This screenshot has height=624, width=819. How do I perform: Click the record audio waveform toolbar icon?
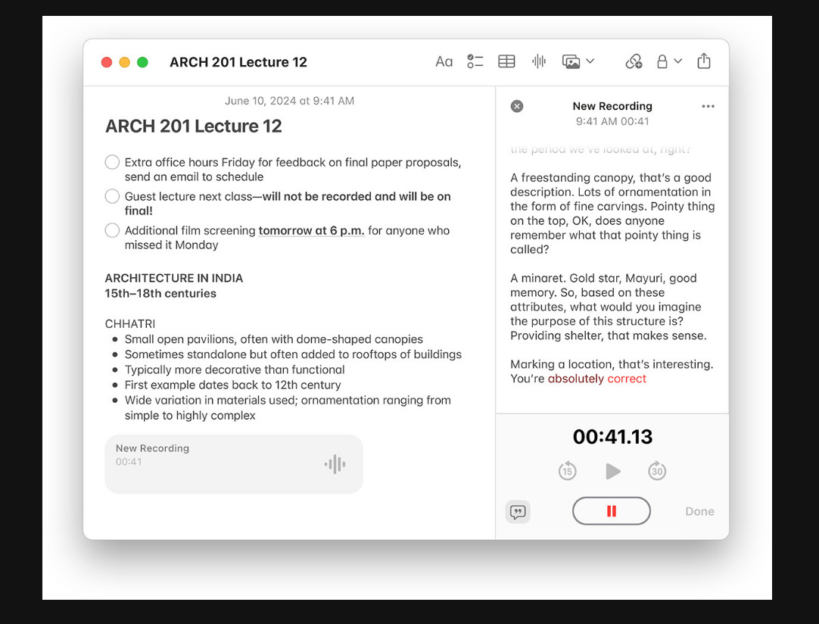[x=539, y=62]
